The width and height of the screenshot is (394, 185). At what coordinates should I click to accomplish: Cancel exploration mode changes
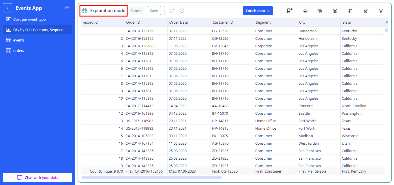[x=136, y=11]
